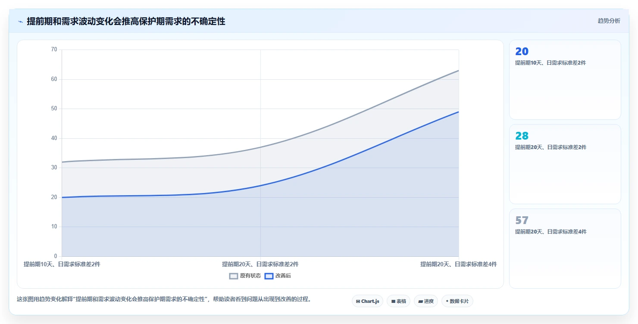The image size is (638, 324).
Task: Toggle the 原有状态 legend entry
Action: (x=245, y=276)
